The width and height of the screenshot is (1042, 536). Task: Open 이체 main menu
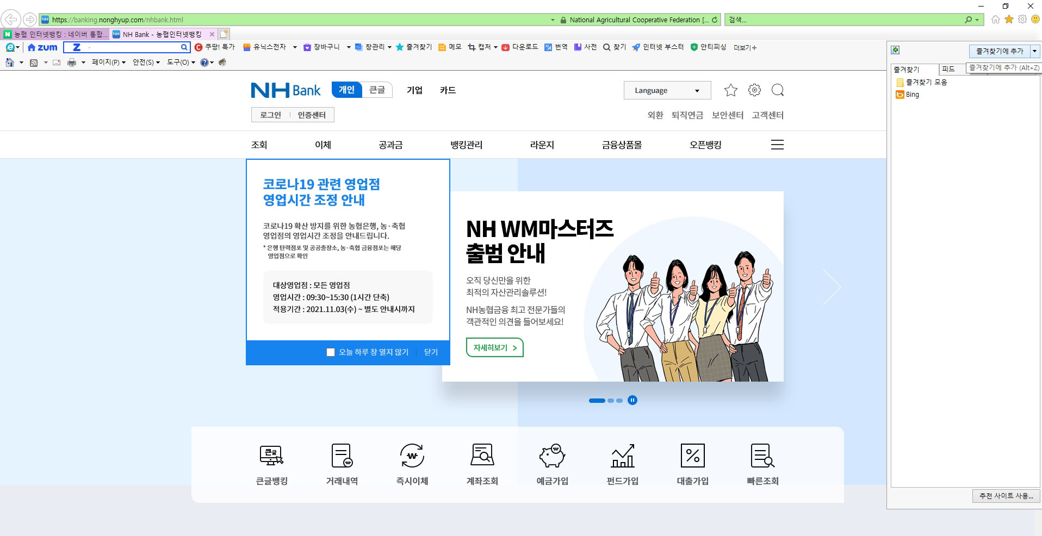(x=323, y=145)
